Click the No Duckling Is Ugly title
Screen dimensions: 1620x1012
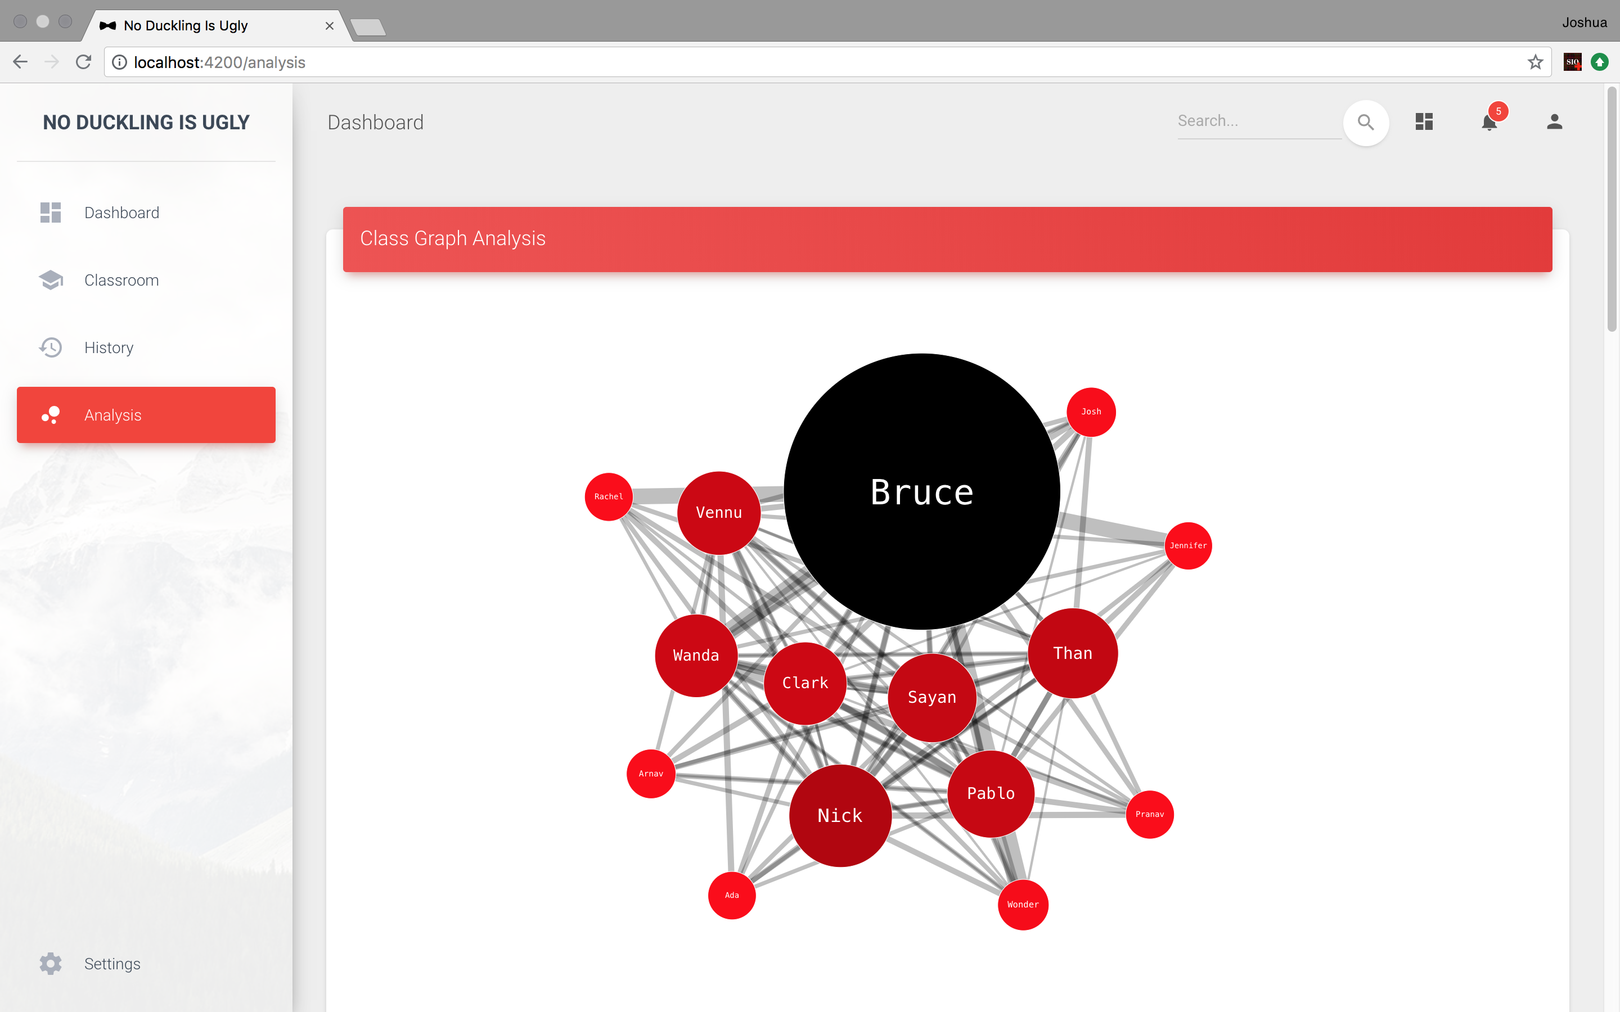tap(146, 123)
